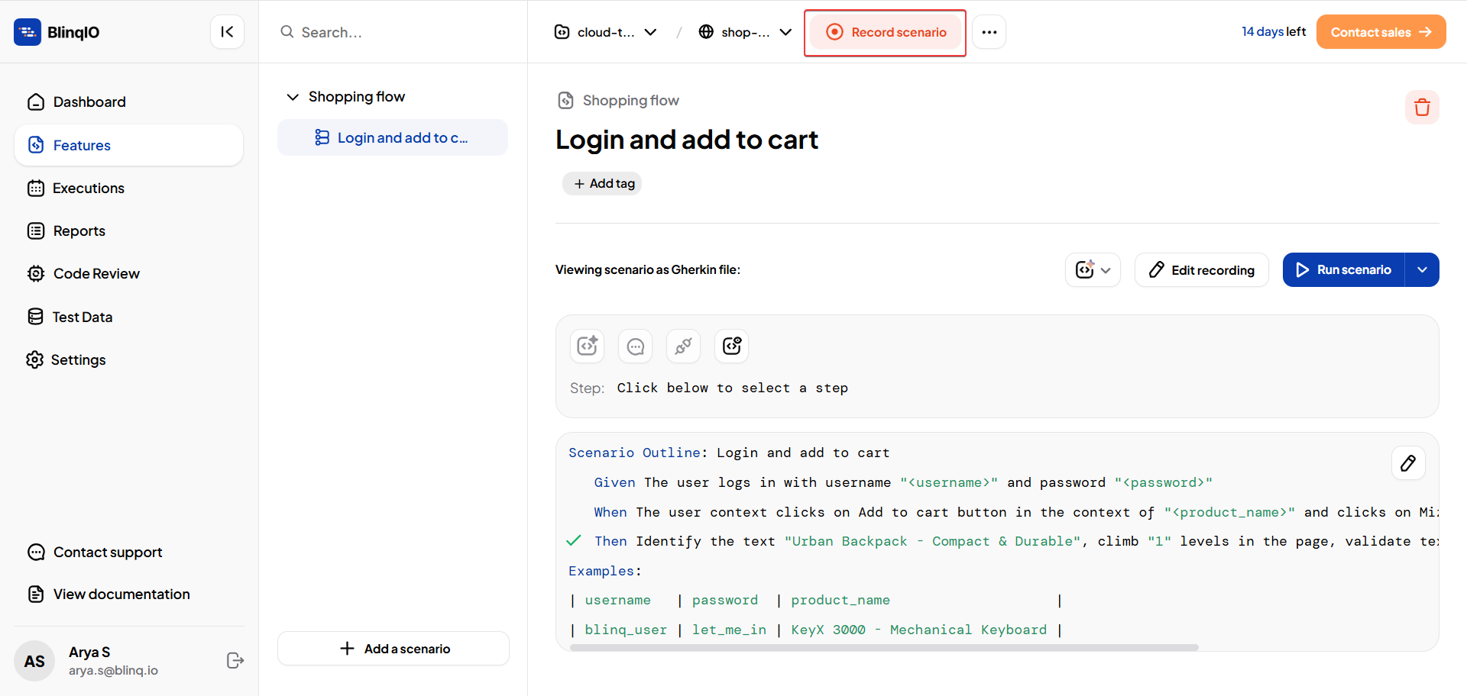Open the AI code view dropdown
The image size is (1467, 696).
[x=1093, y=270]
